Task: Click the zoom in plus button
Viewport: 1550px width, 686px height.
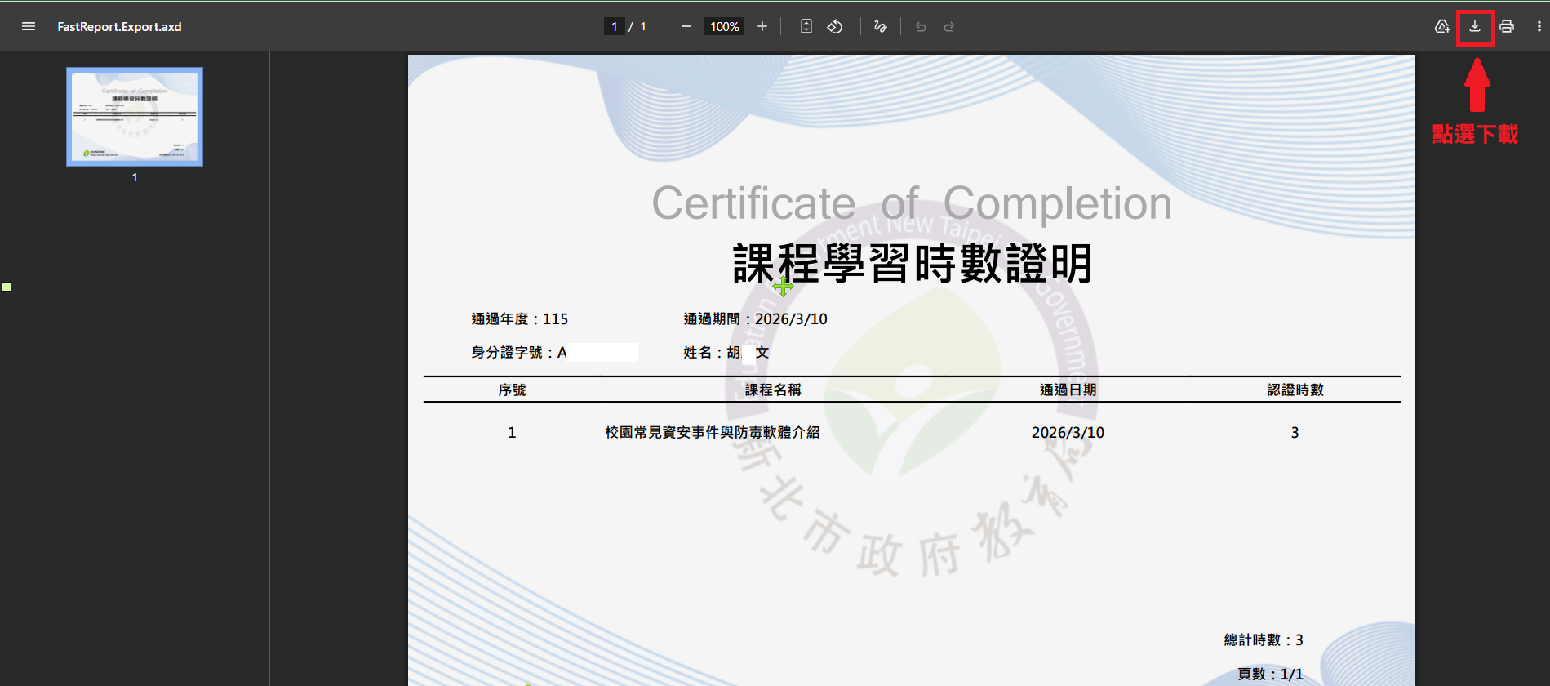Action: [x=762, y=27]
